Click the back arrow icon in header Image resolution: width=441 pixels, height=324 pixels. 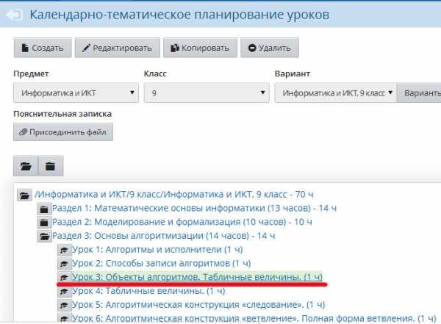tap(14, 15)
